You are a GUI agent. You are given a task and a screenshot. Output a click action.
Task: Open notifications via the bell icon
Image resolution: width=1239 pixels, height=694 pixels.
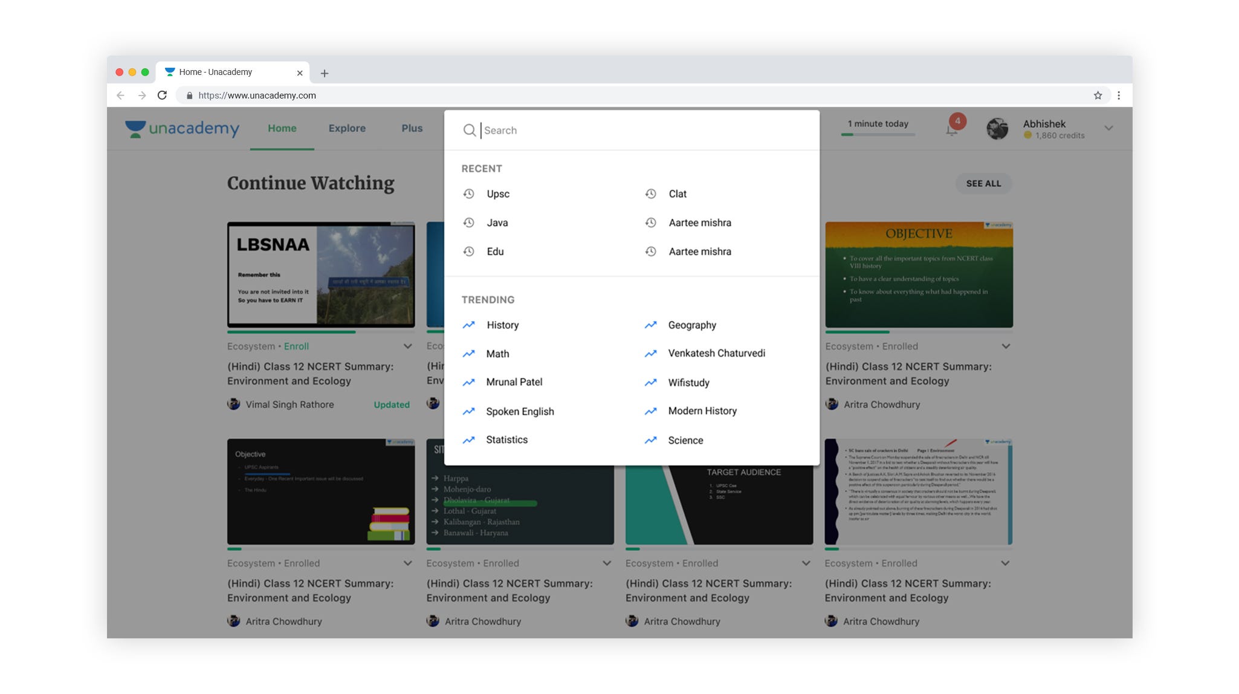[x=951, y=128]
